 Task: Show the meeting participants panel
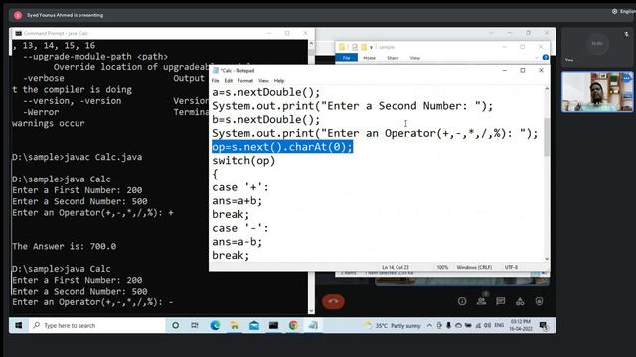[x=481, y=301]
